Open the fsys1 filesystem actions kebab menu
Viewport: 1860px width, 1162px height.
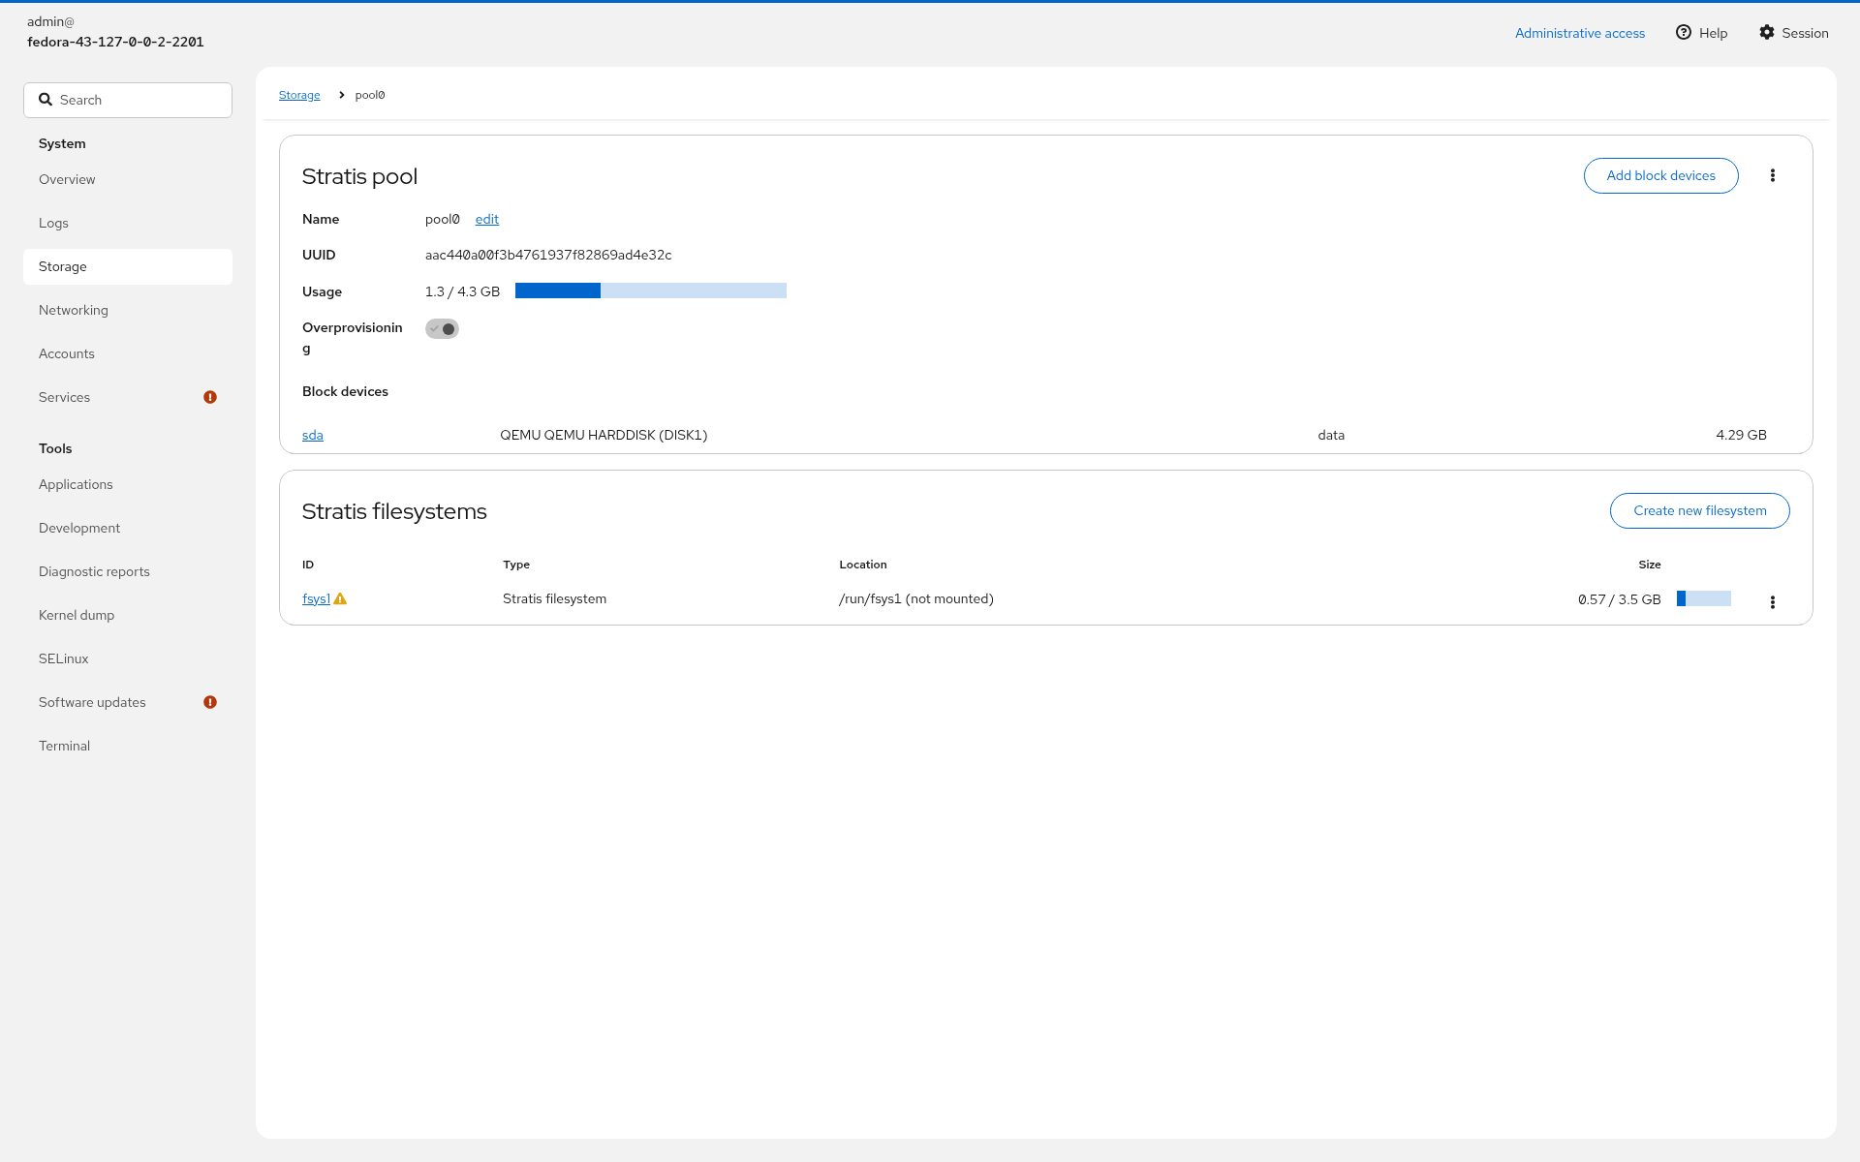click(1773, 602)
